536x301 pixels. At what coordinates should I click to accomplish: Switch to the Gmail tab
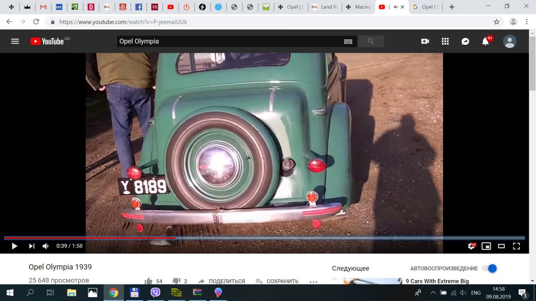click(x=43, y=7)
